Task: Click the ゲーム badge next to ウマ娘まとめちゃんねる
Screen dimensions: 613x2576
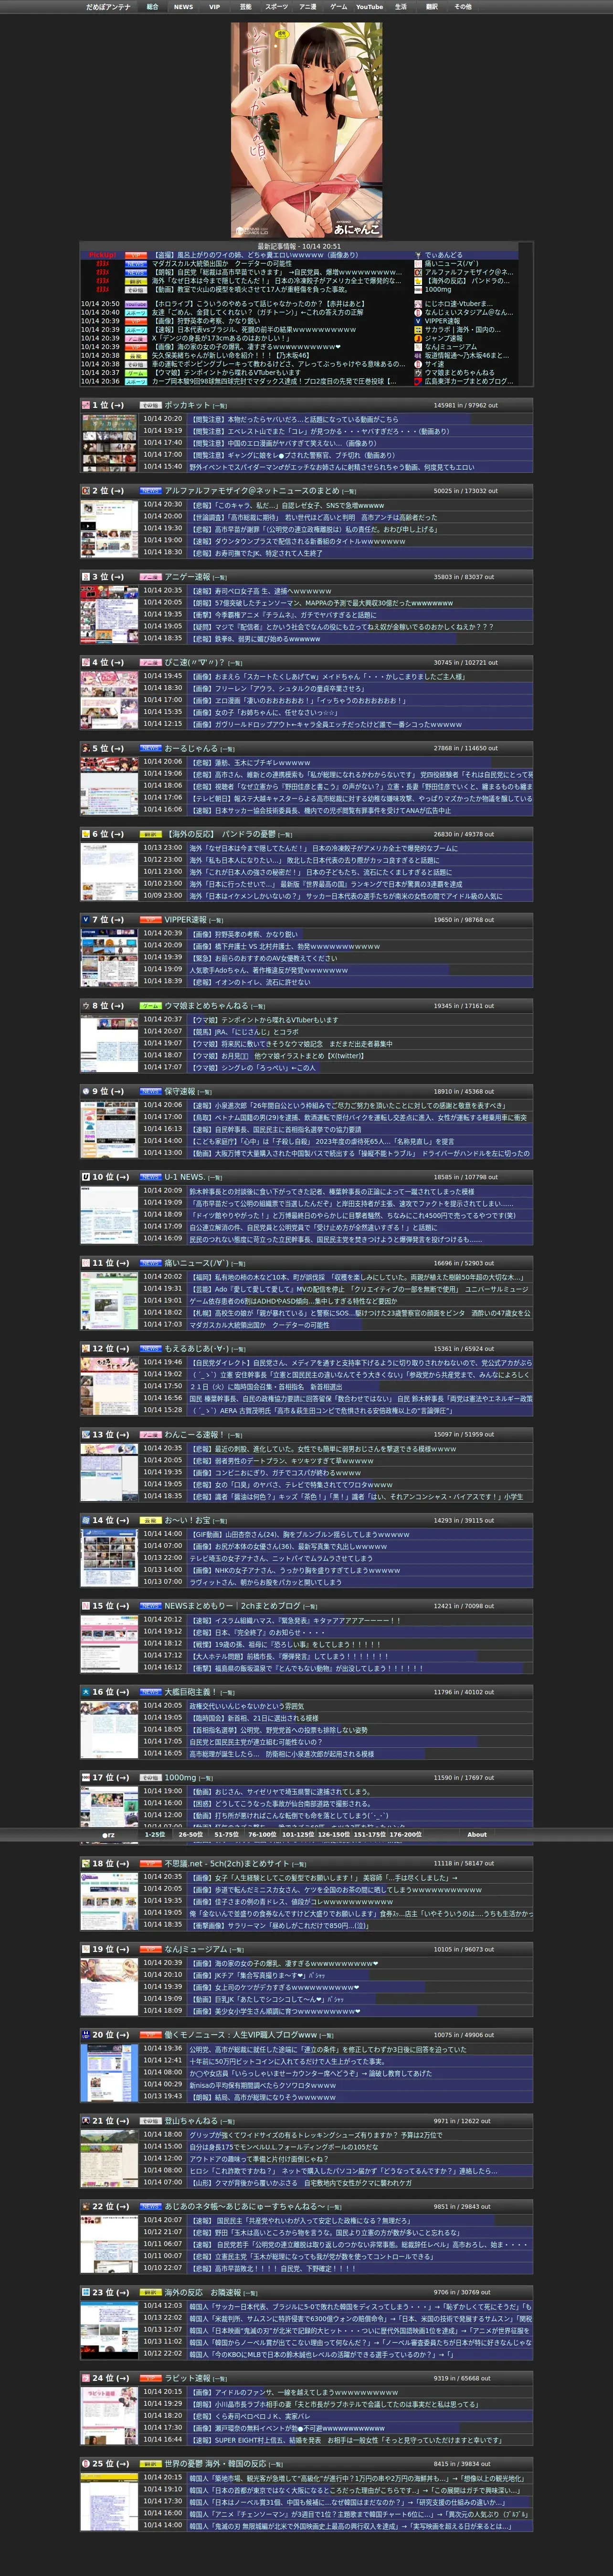Action: pos(150,1006)
